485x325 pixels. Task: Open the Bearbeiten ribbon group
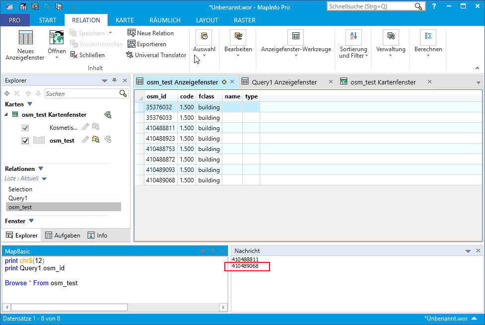point(238,44)
